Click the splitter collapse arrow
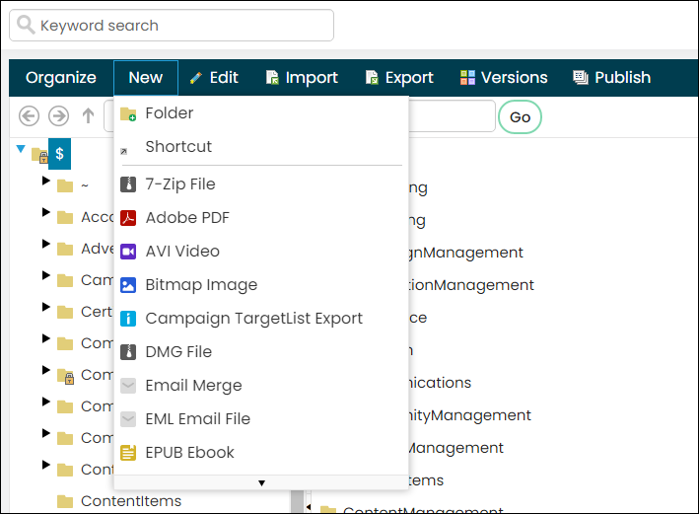Viewport: 699px width, 514px height. (x=309, y=507)
